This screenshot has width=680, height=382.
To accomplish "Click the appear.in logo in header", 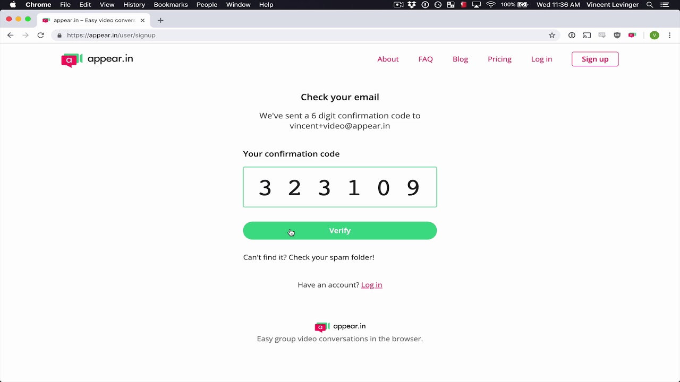I will tap(97, 59).
